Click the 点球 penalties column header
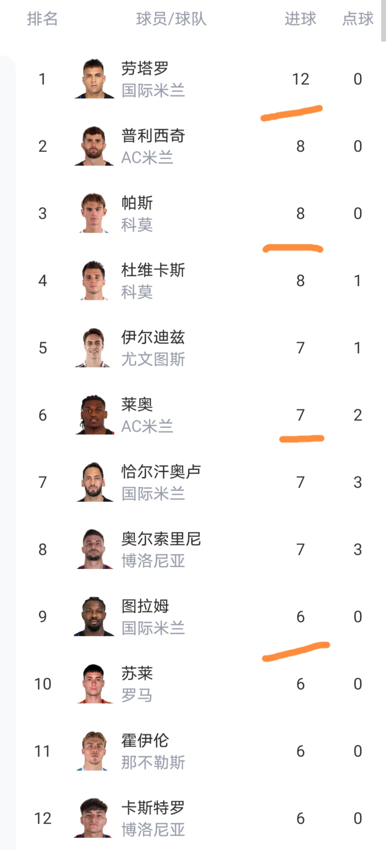The image size is (386, 850). click(x=357, y=19)
